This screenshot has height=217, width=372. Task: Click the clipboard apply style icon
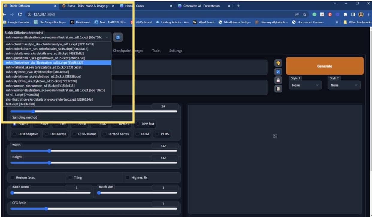pos(278,89)
